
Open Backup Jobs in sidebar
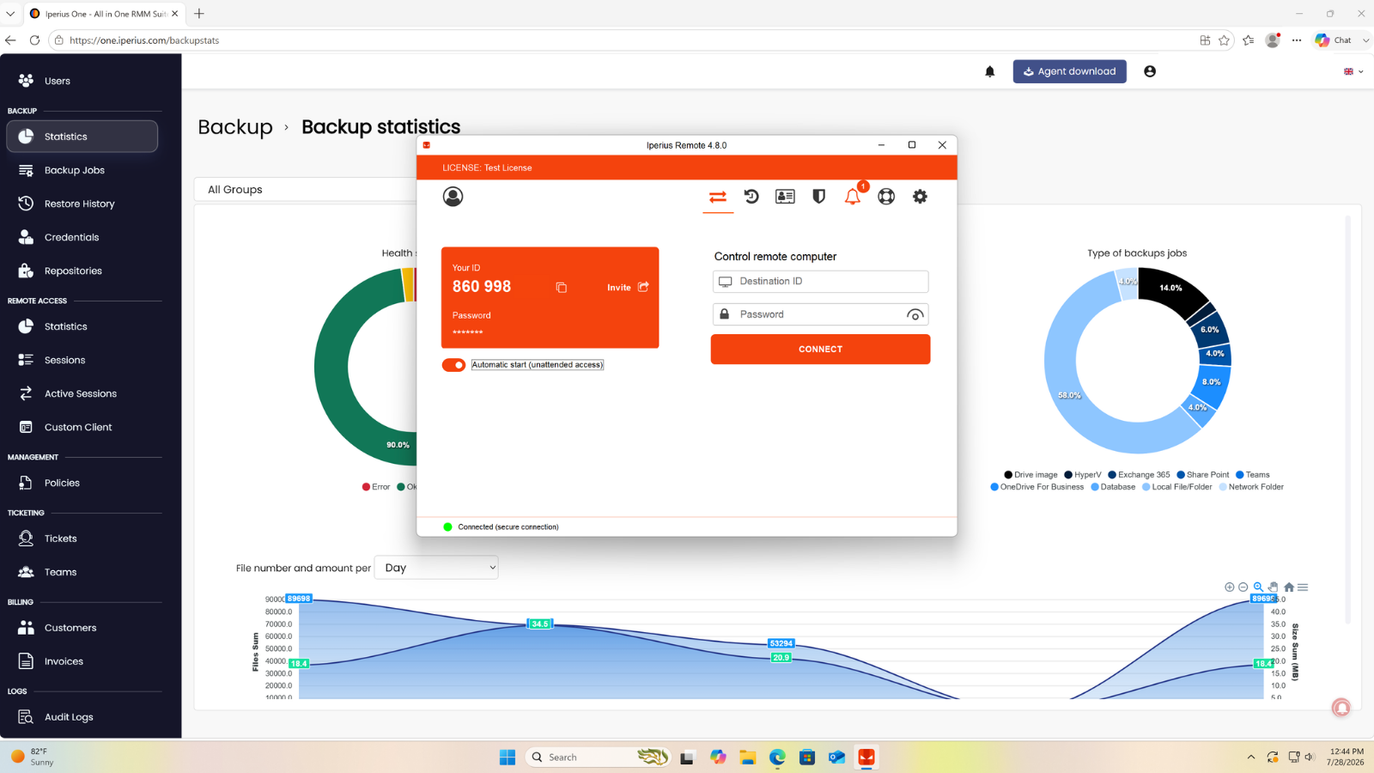tap(82, 170)
